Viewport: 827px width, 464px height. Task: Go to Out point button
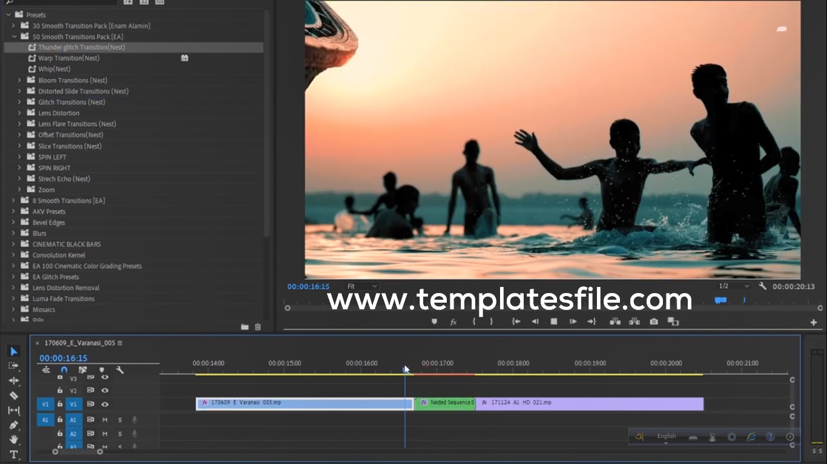pos(591,322)
